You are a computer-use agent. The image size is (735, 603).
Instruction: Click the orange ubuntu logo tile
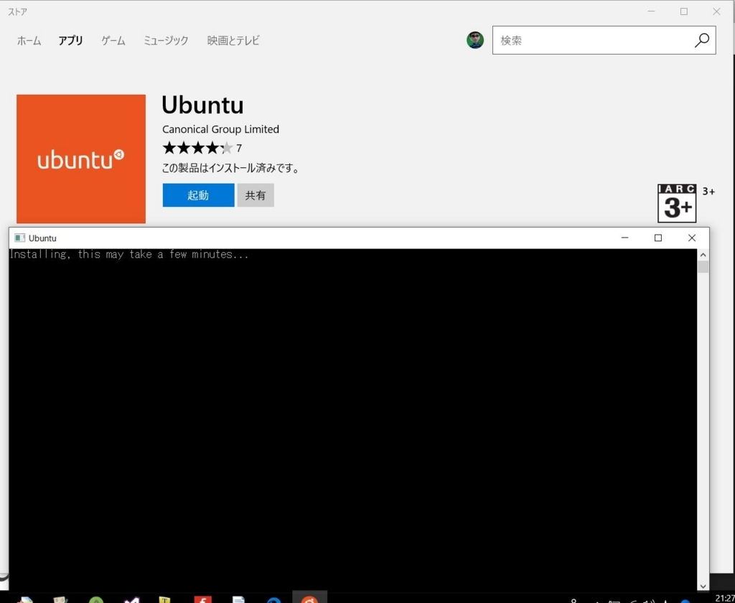point(81,159)
